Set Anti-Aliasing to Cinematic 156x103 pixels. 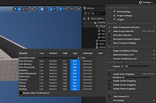[x=87, y=64]
